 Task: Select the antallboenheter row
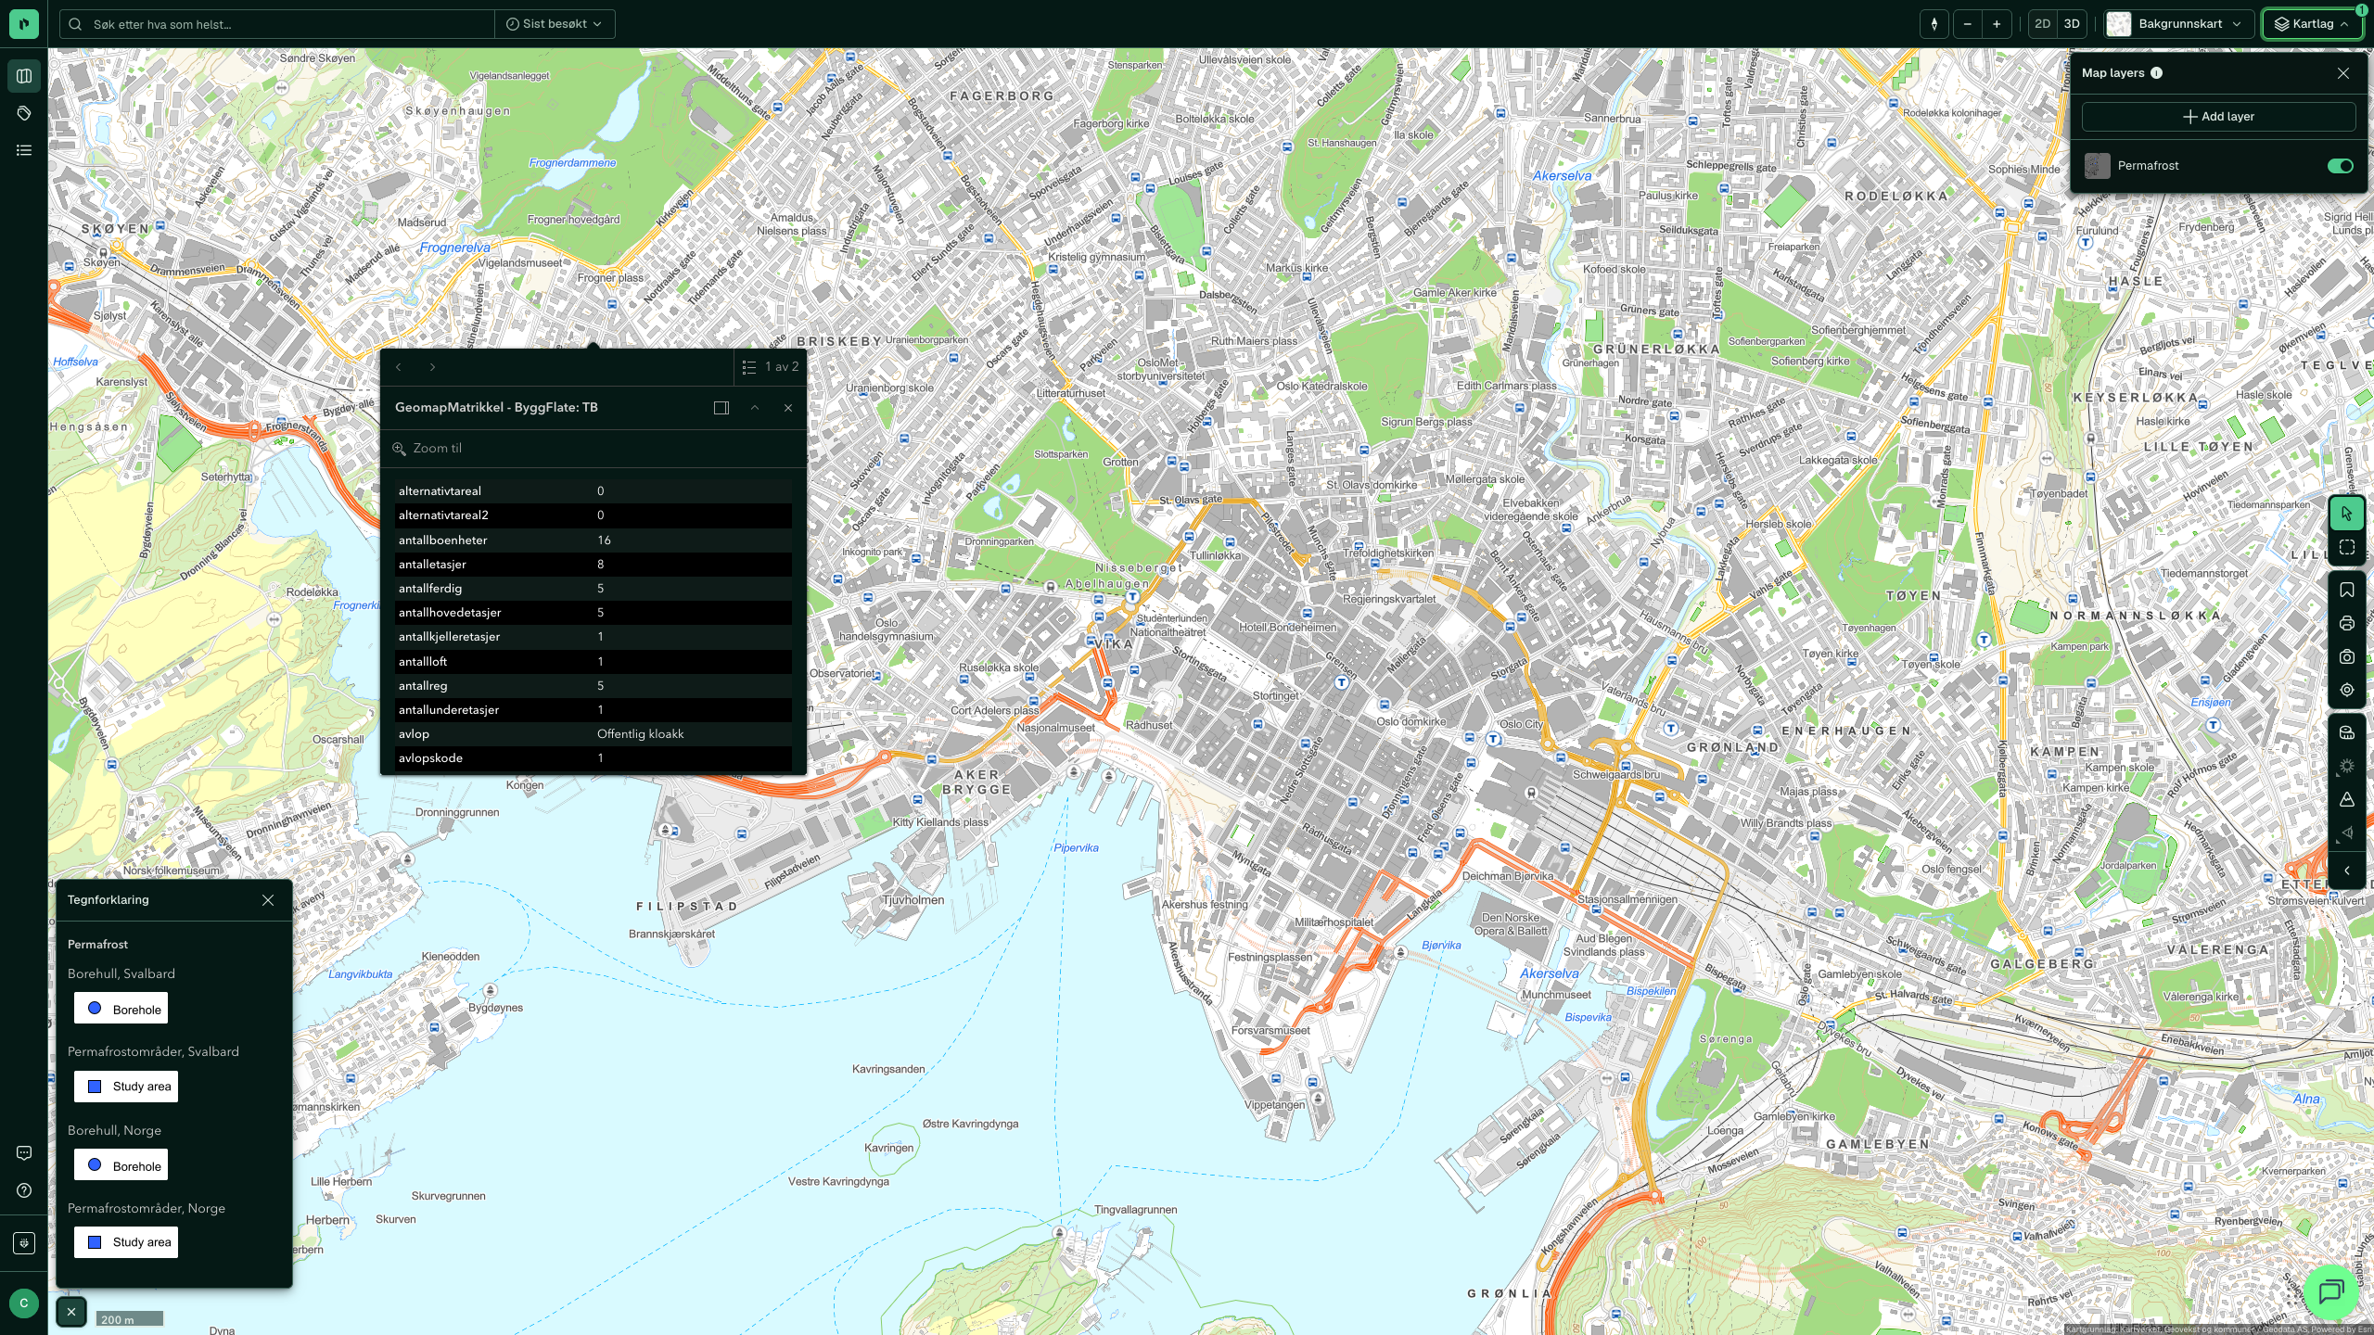click(593, 540)
